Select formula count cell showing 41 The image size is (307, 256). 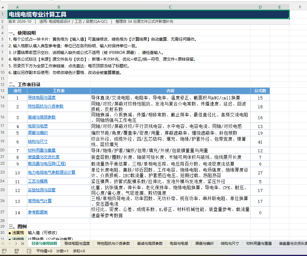(260, 142)
